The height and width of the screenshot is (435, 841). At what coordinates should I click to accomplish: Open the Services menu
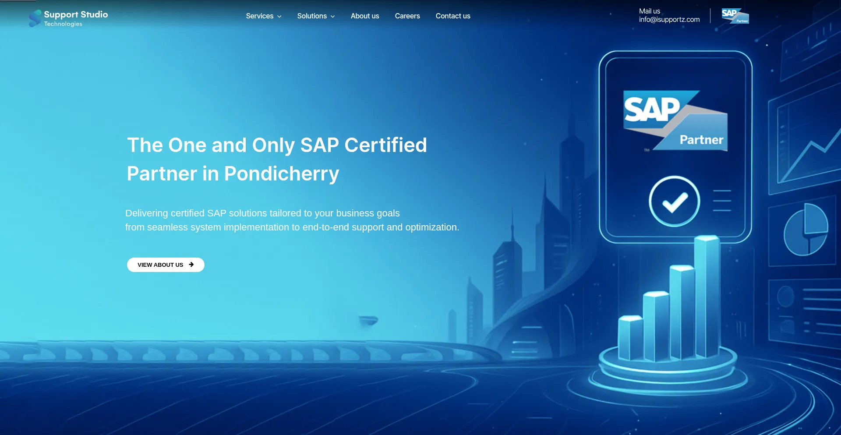(259, 16)
